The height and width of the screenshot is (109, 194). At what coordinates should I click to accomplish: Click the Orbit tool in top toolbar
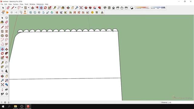[68, 8]
